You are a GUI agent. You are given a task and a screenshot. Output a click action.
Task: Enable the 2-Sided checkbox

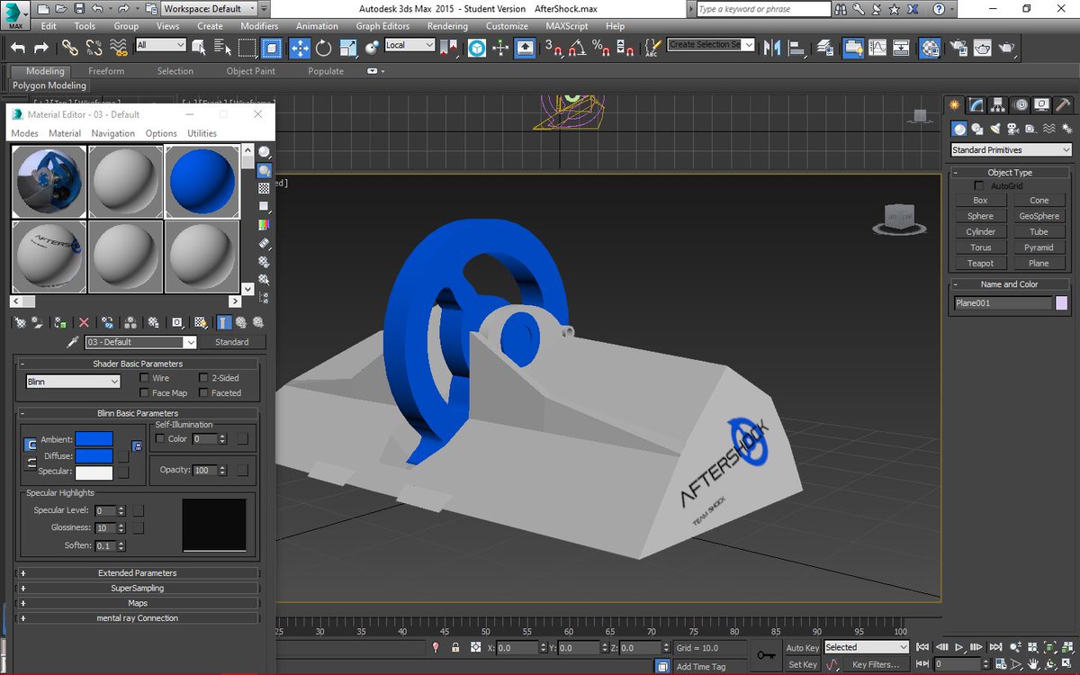click(x=203, y=378)
